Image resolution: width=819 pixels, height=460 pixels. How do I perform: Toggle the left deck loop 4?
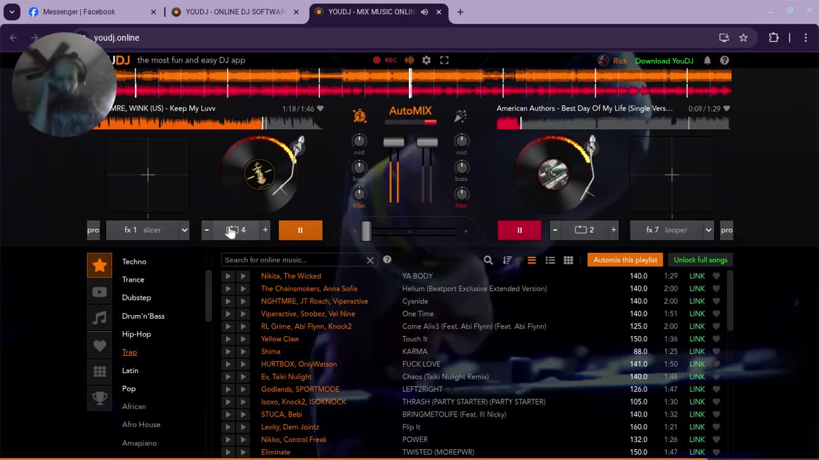(x=236, y=230)
